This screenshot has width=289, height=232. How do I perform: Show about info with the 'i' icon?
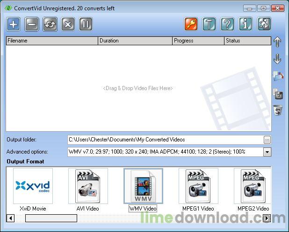(x=246, y=24)
